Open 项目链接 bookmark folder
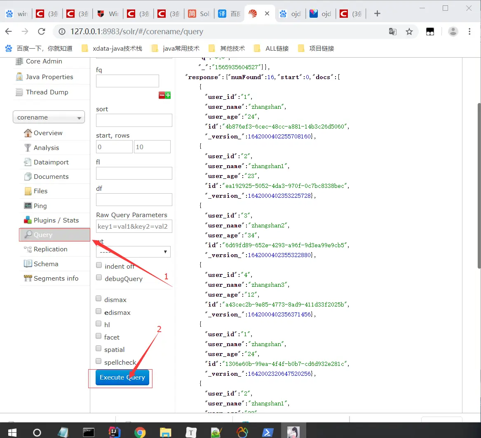 [316, 49]
